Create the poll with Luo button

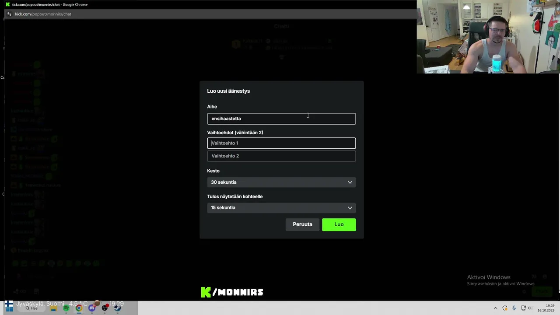coord(339,224)
